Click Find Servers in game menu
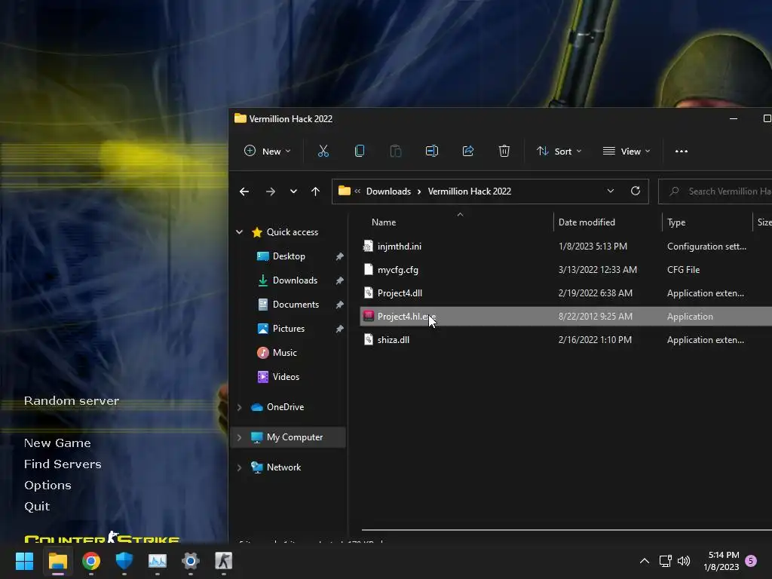This screenshot has width=772, height=579. (x=63, y=464)
